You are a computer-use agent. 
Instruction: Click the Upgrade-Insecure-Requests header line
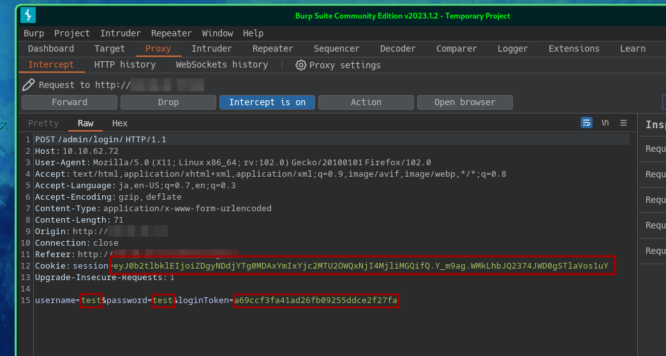[x=105, y=277]
